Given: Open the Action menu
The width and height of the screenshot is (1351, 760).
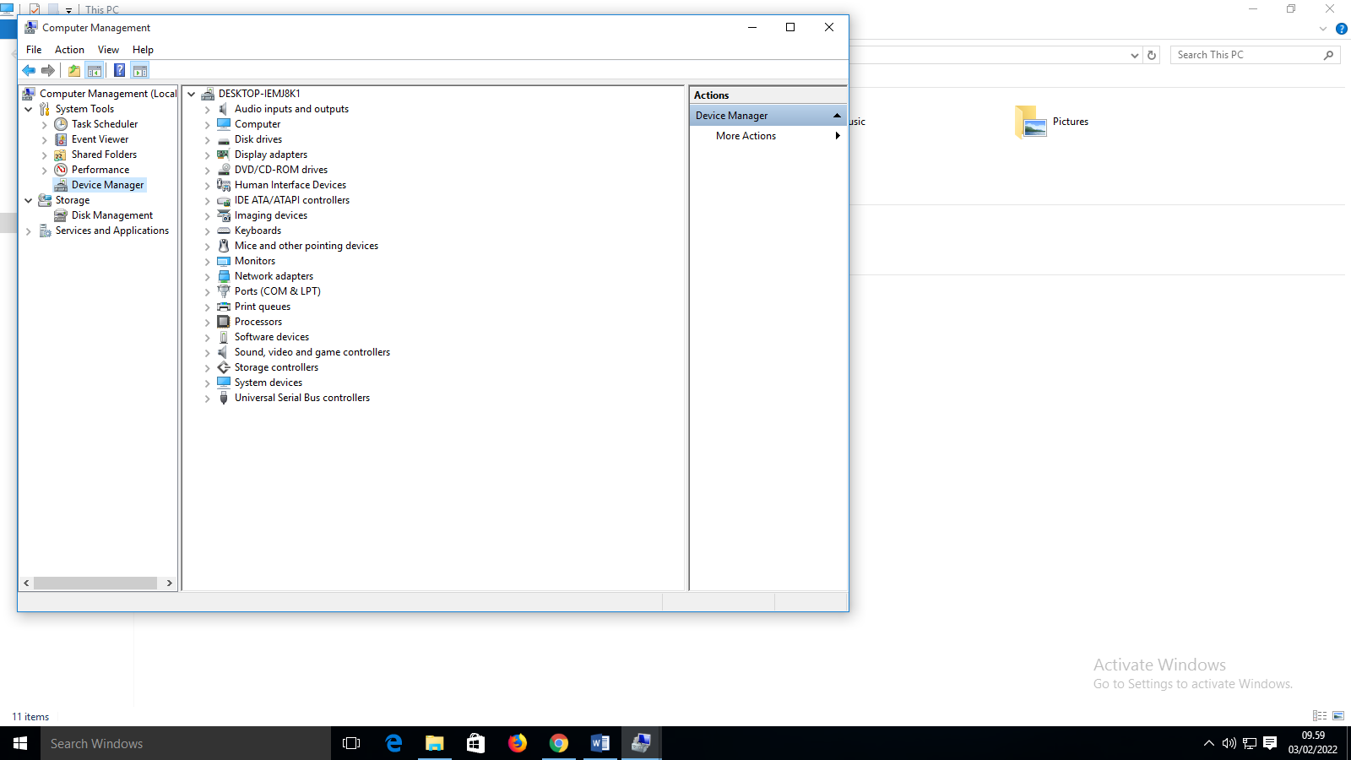Looking at the screenshot, I should 69,50.
